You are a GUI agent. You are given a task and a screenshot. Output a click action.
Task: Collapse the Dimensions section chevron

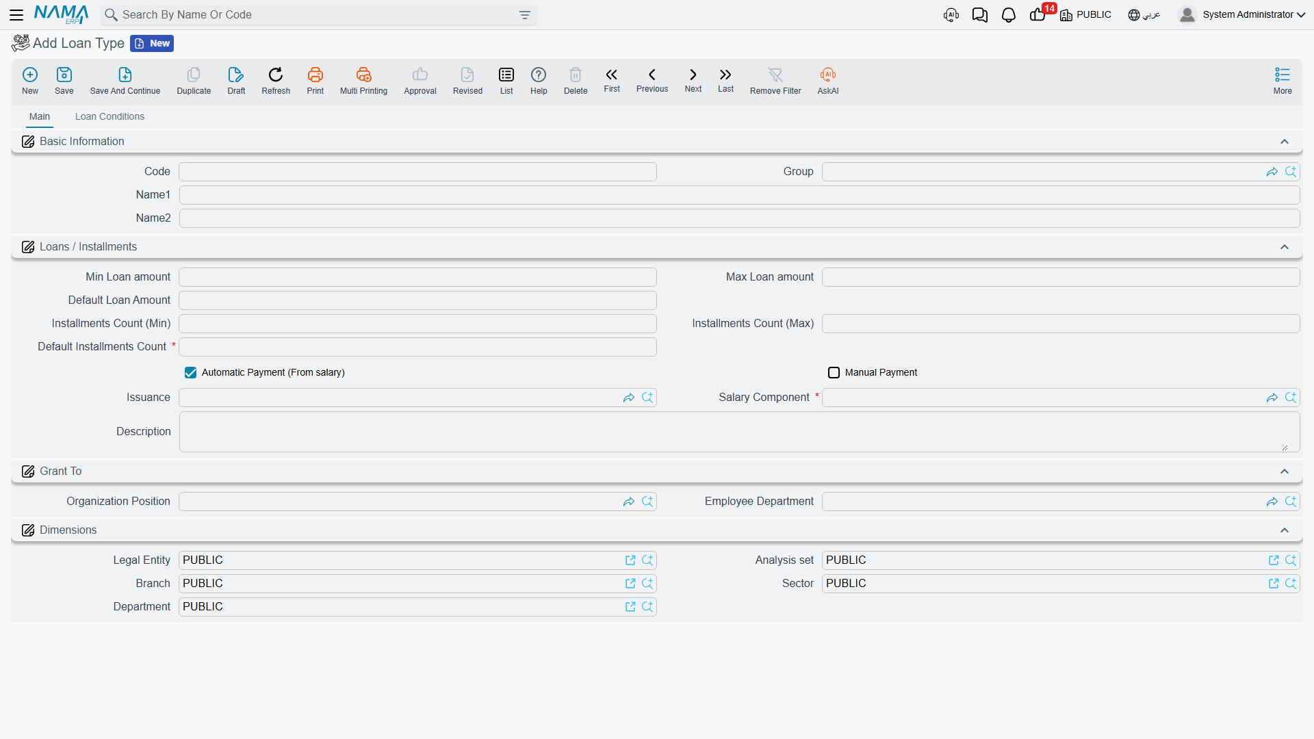(x=1285, y=530)
